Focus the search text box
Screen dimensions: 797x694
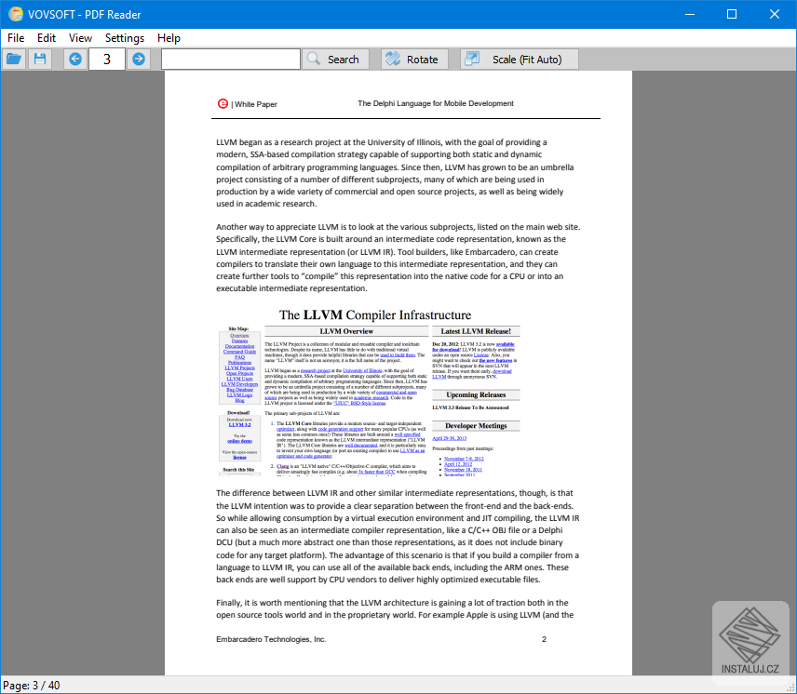[x=231, y=60]
